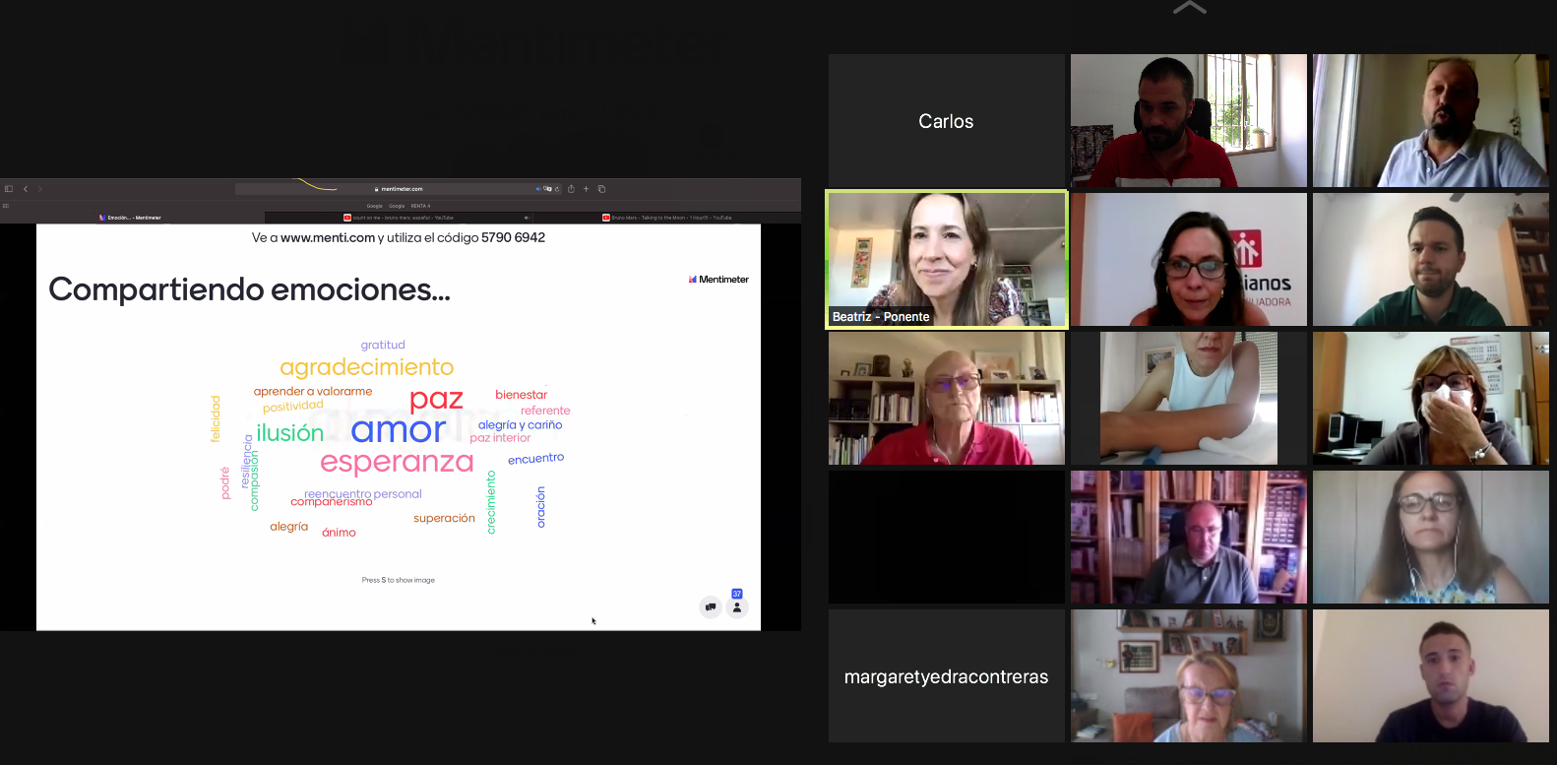Image resolution: width=1557 pixels, height=765 pixels.
Task: Switch to Mentimeter browser tab
Action: 132,218
